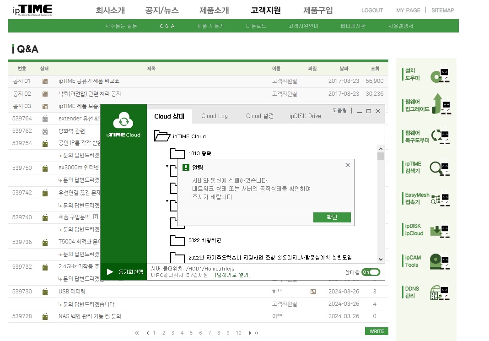Switch to the Cloud 상태 tab

tap(169, 116)
